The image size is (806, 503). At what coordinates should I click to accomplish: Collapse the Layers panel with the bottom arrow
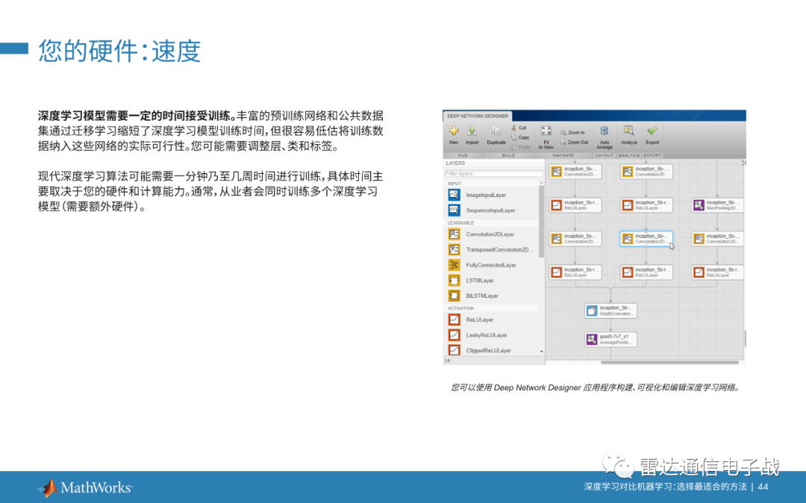447,360
